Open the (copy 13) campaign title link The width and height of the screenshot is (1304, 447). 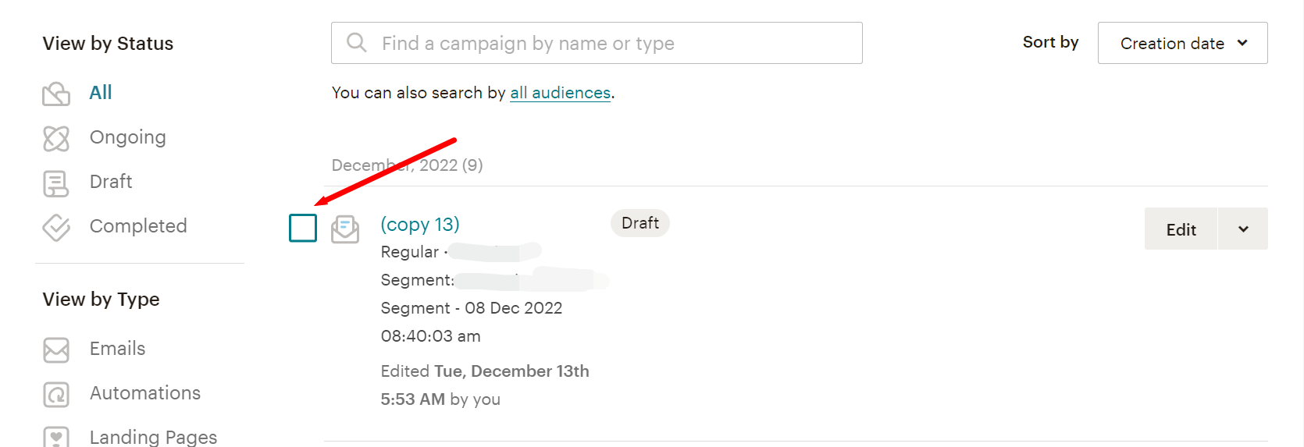tap(420, 225)
